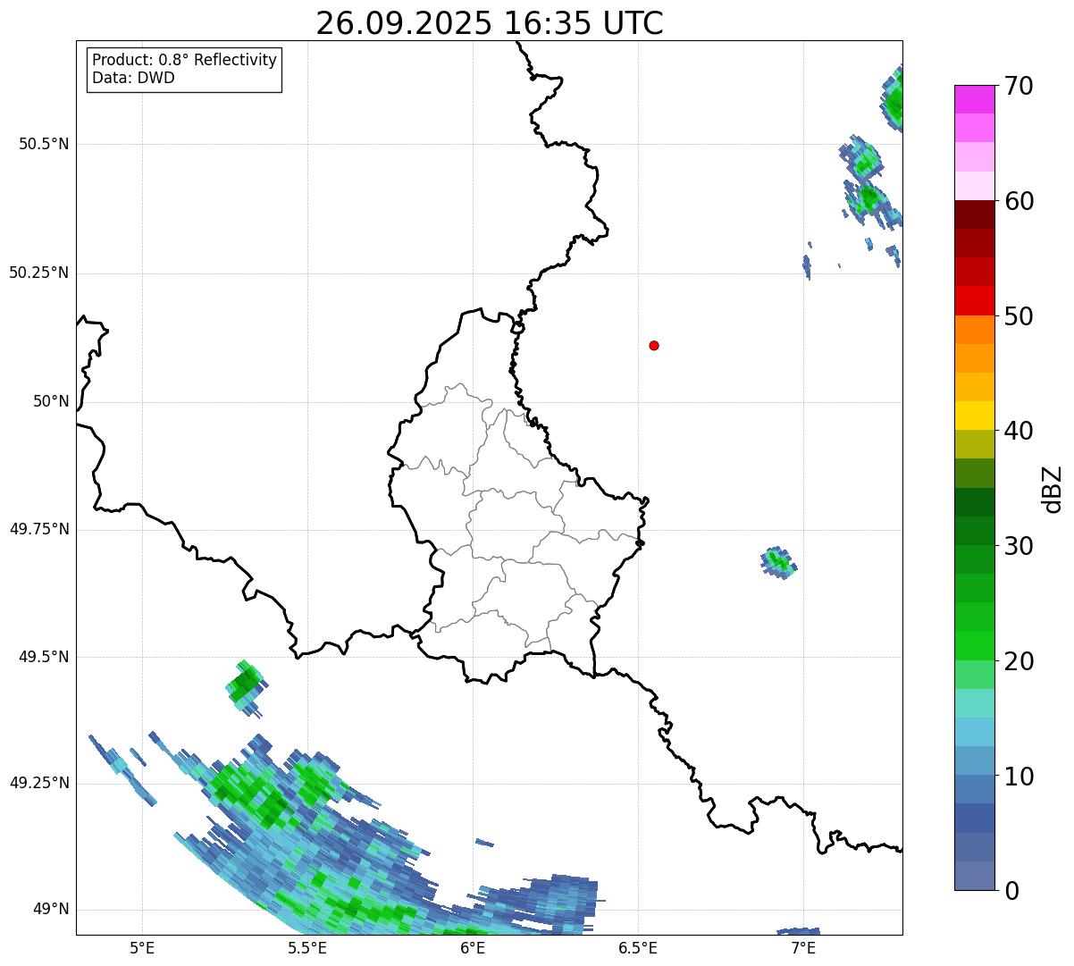1074x966 pixels.
Task: Click the dark maroon colorbar swatch below 60
Action: coord(974,214)
